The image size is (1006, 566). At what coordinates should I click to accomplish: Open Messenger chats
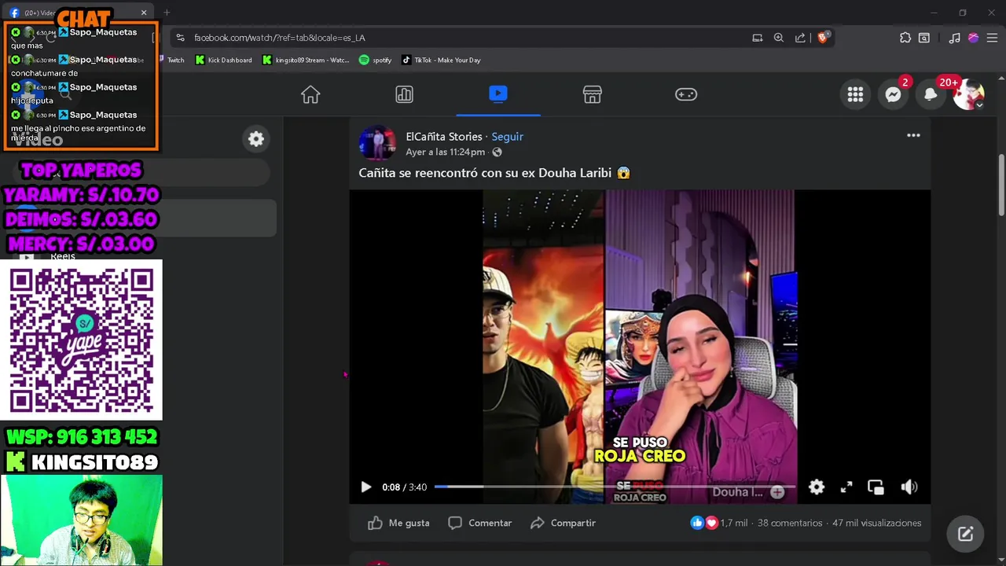click(893, 94)
